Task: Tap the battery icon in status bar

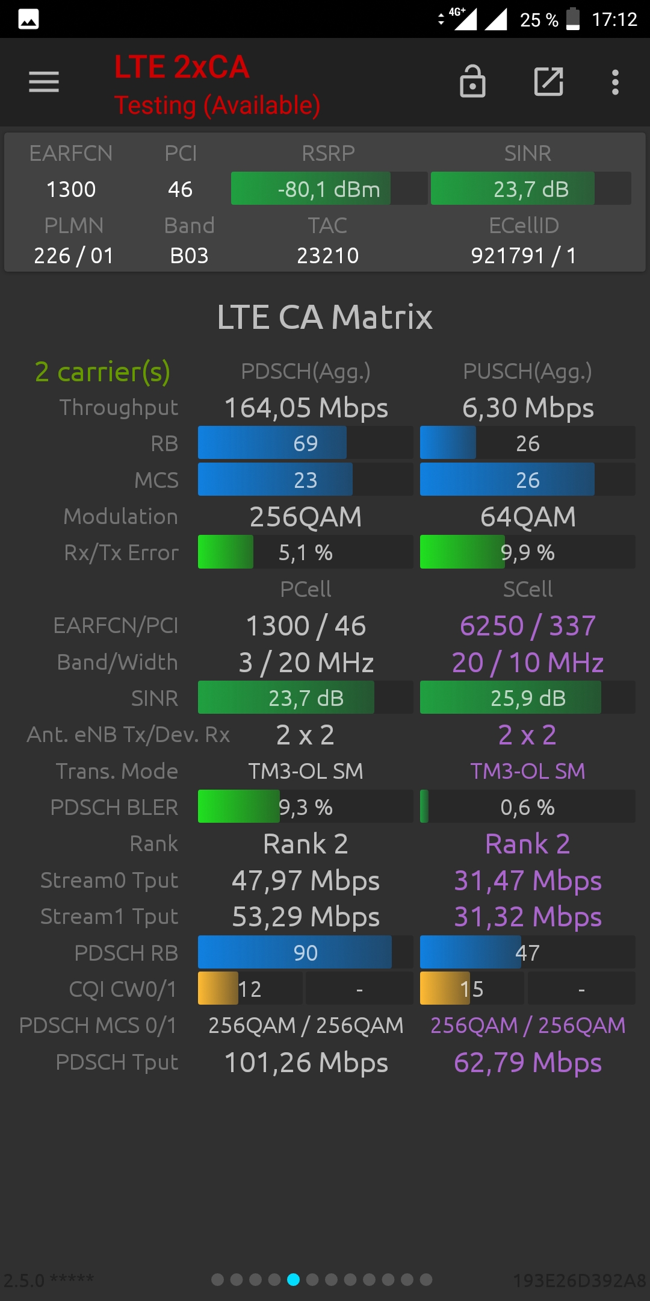Action: pyautogui.click(x=574, y=19)
